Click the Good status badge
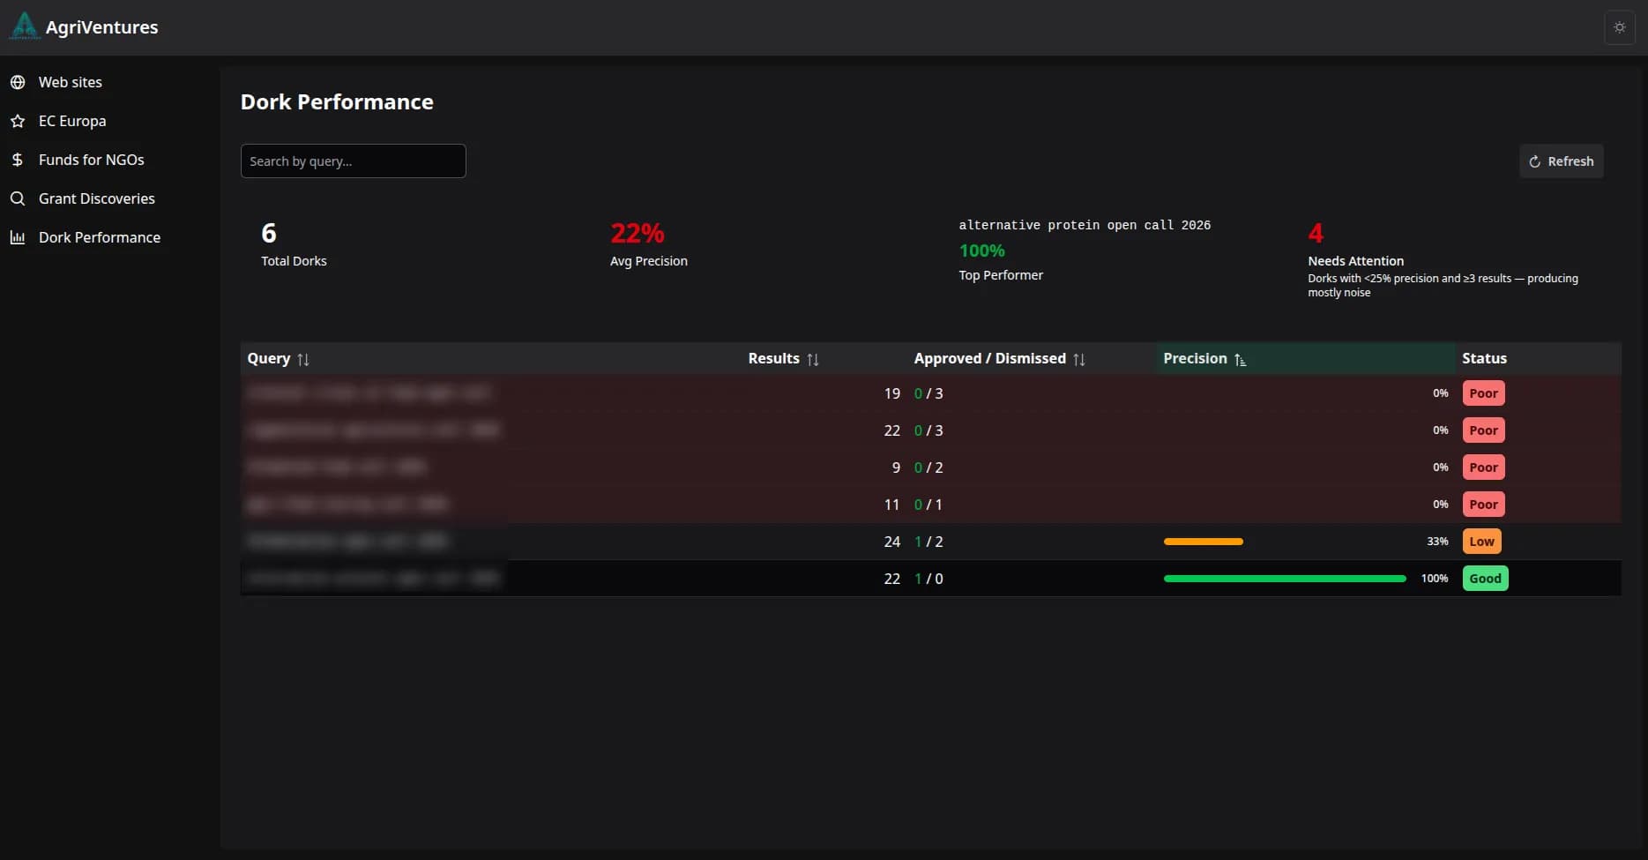This screenshot has width=1648, height=860. tap(1485, 579)
